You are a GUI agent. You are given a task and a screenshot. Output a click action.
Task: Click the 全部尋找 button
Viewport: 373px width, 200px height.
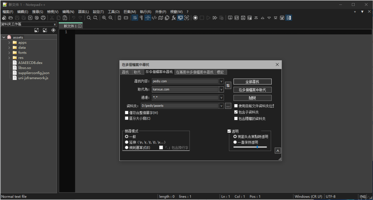tap(252, 82)
